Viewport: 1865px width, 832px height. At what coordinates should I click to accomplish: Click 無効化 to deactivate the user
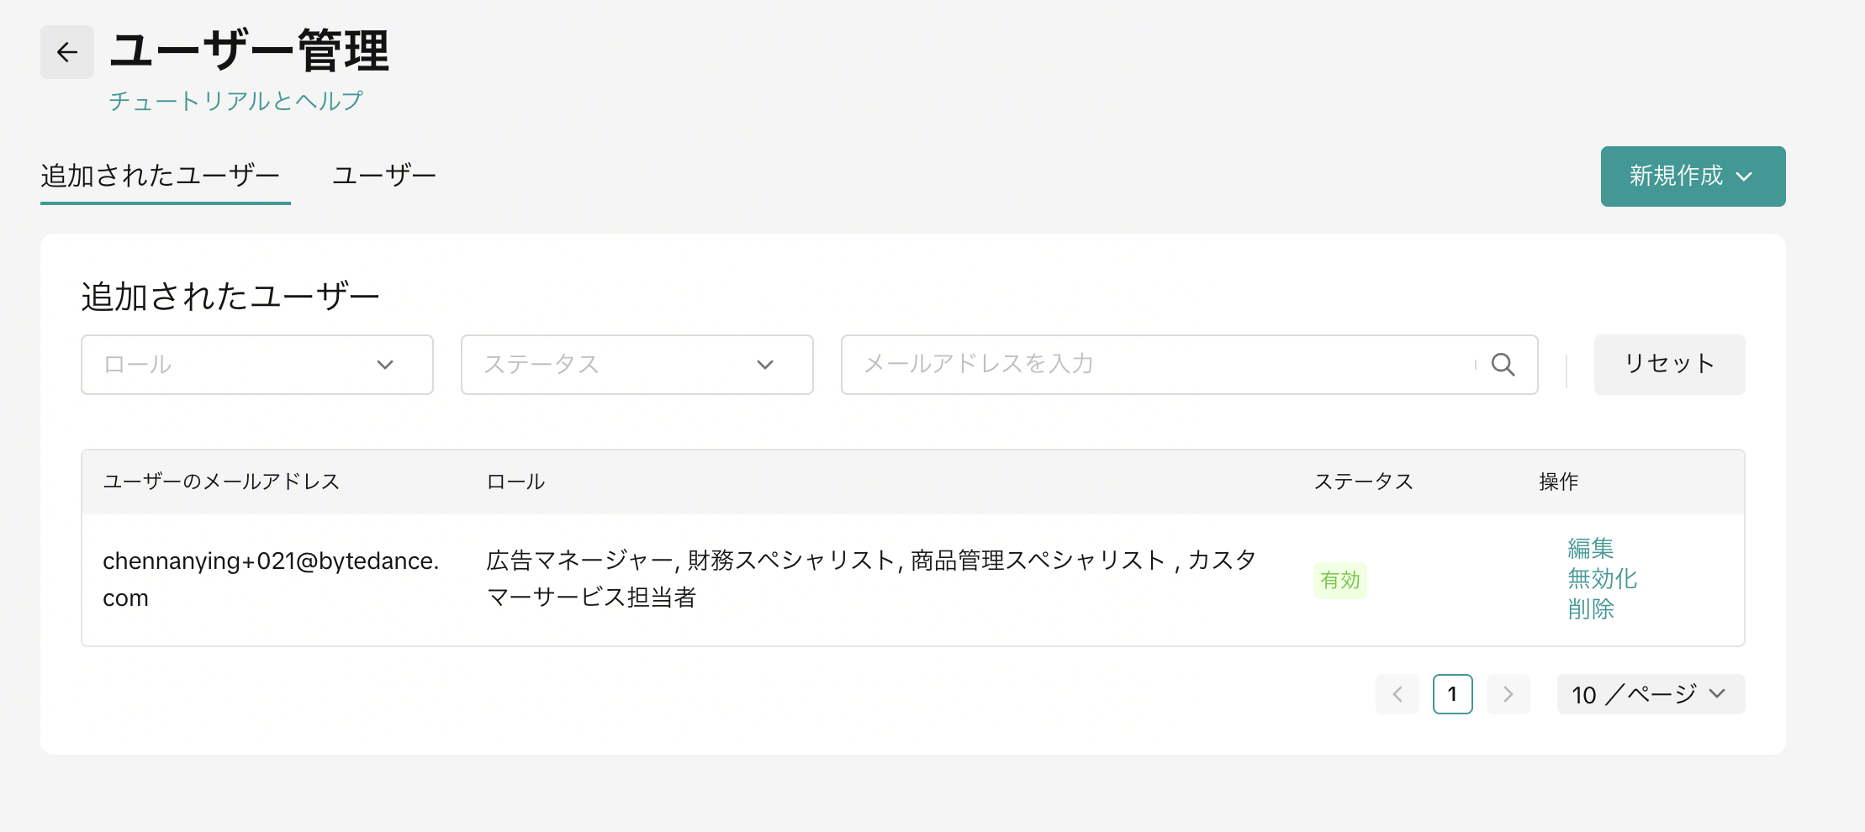pos(1602,578)
